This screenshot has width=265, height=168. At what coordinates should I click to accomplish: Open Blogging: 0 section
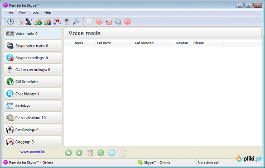33,142
